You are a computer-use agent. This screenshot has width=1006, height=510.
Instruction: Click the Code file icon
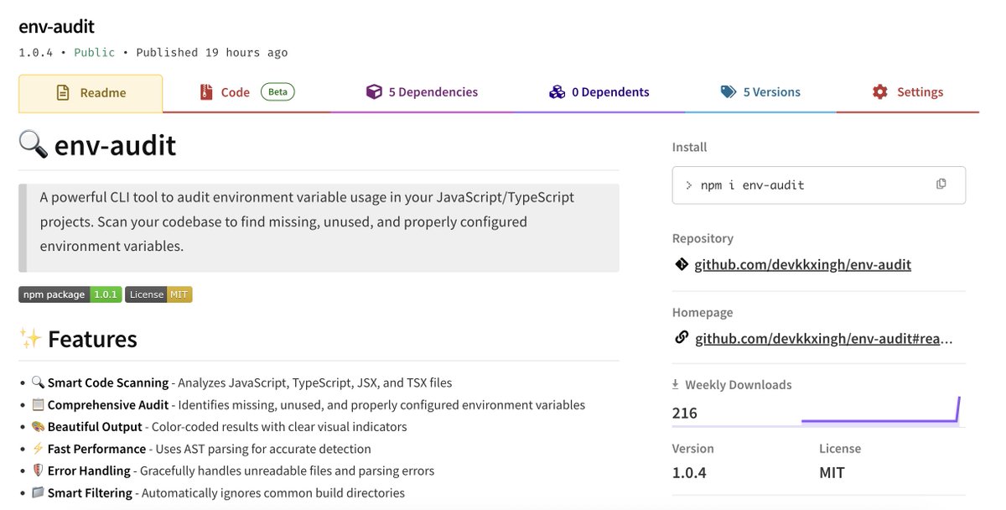206,92
